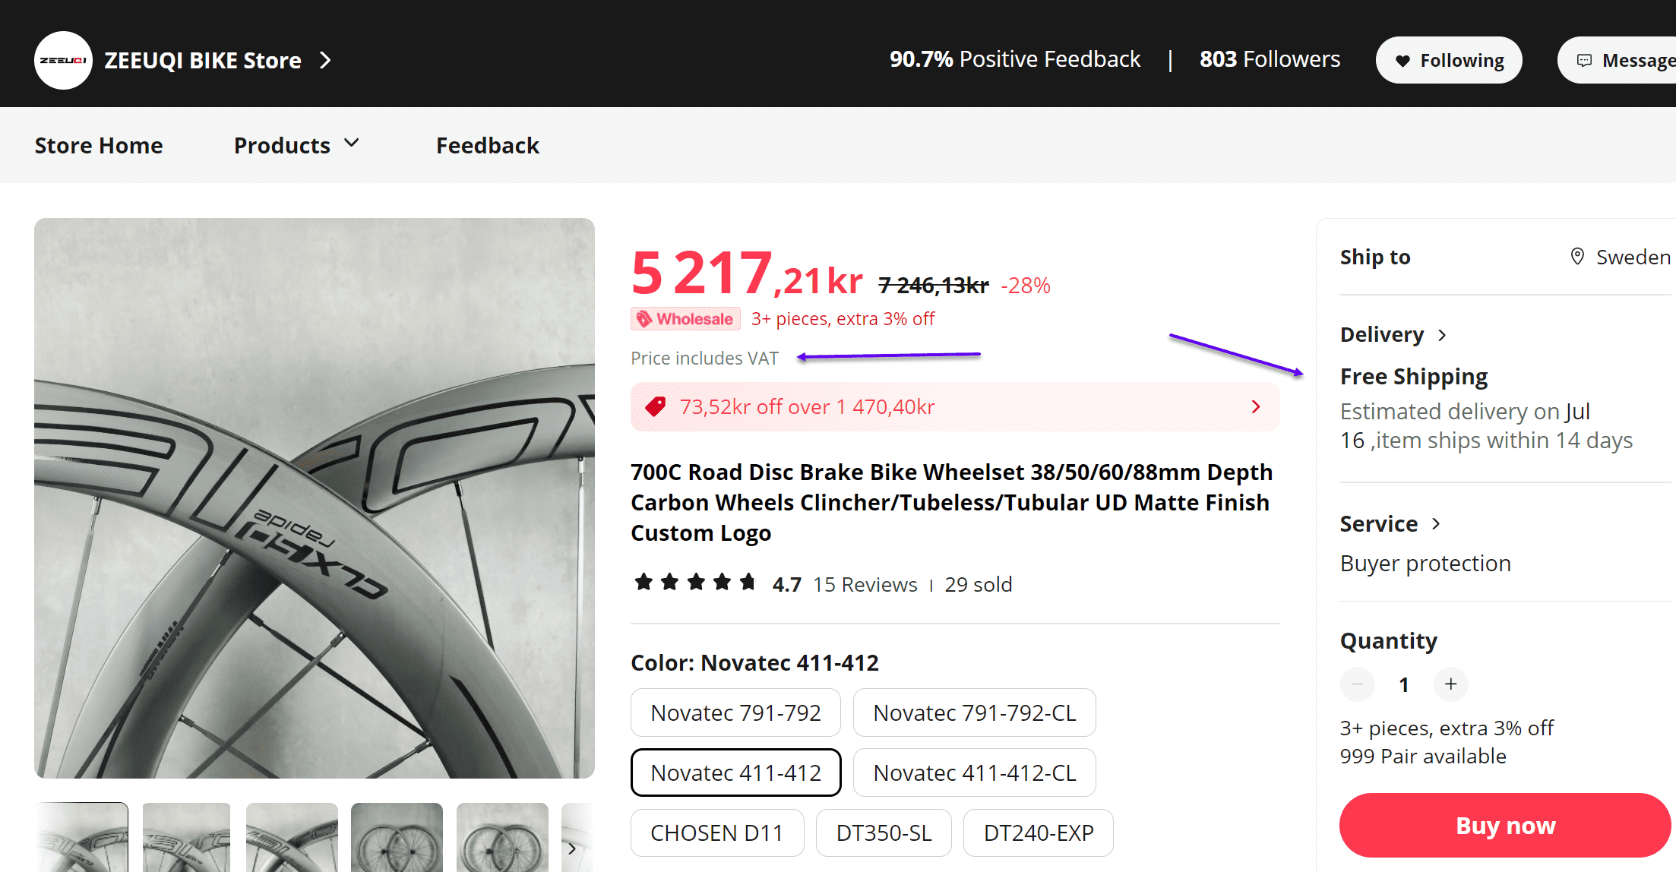The height and width of the screenshot is (872, 1676).
Task: Choose the DT350-SL hub option
Action: click(884, 833)
